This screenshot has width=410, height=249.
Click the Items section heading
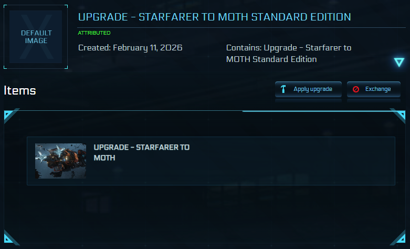tap(20, 90)
